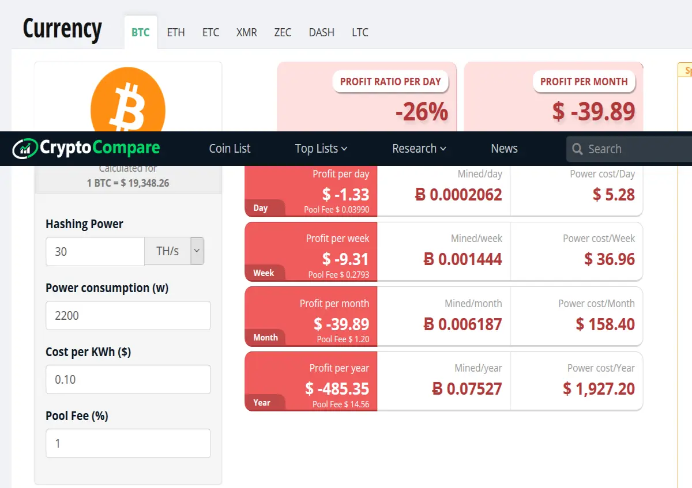Switch to the XMR currency tab
The image size is (692, 488).
tap(247, 32)
